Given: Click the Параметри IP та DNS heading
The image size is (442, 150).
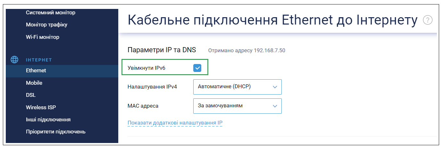Looking at the screenshot, I should click(x=162, y=50).
